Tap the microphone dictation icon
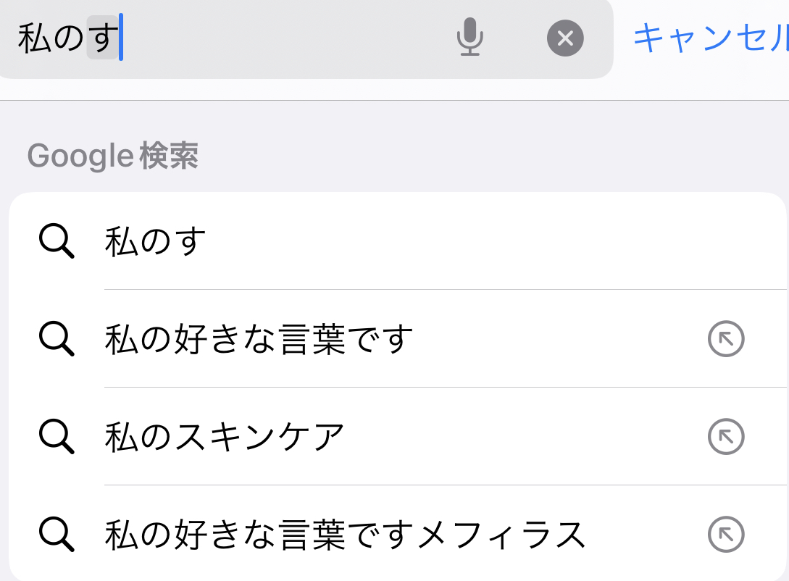The image size is (789, 581). [470, 37]
